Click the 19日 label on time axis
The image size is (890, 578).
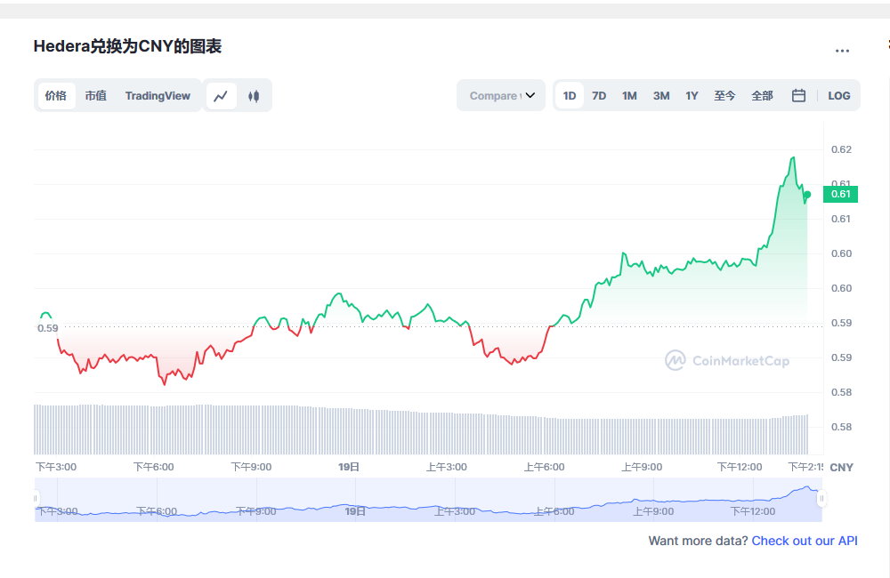[x=349, y=467]
